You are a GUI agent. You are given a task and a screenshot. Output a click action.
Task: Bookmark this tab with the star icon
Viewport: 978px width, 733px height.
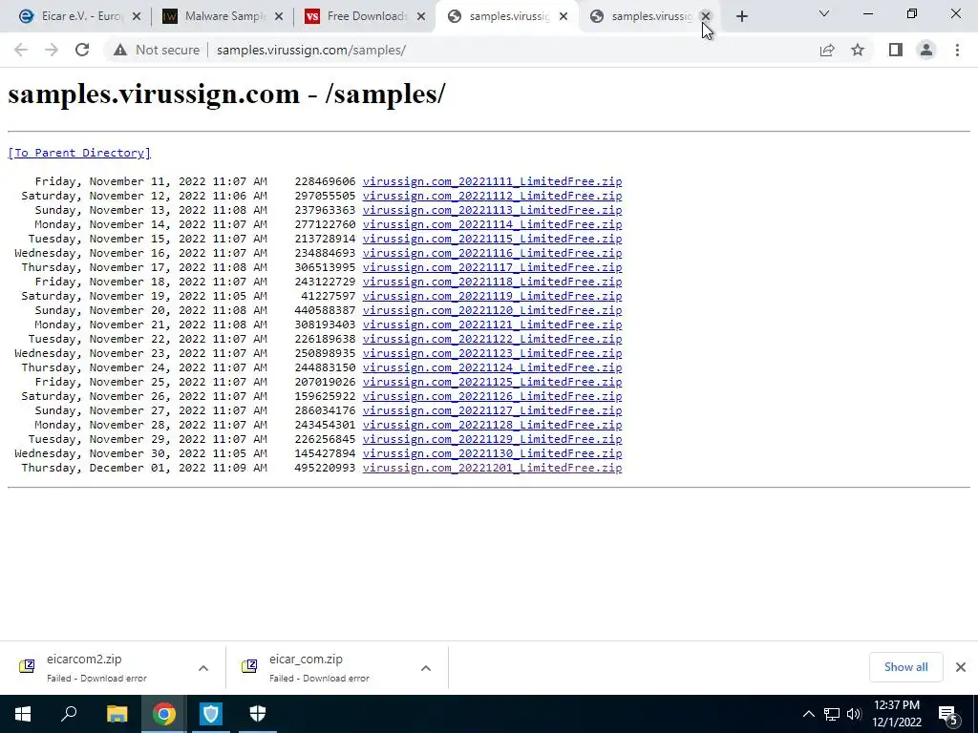[x=858, y=50]
